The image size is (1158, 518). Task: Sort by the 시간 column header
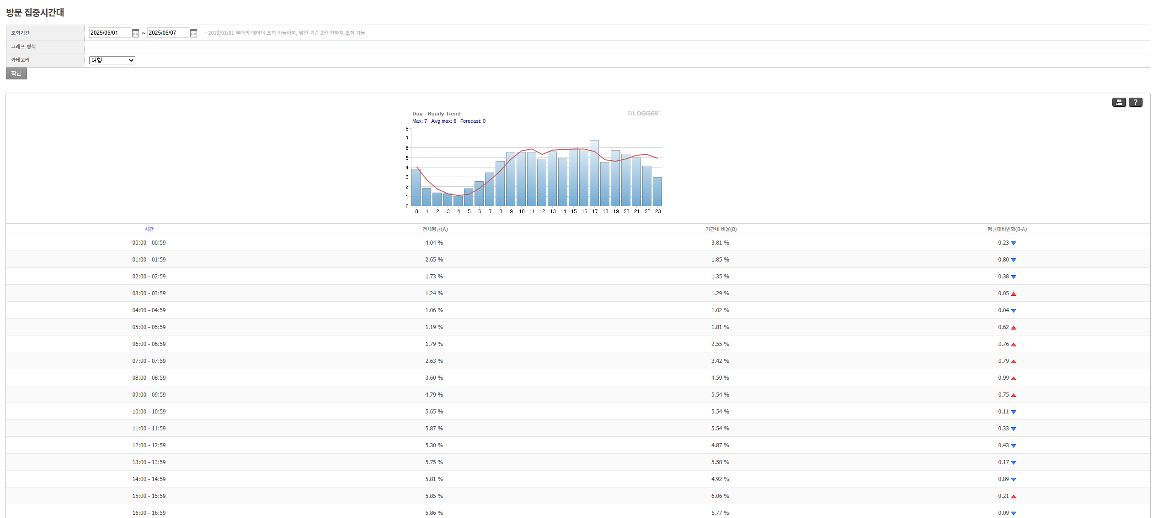[149, 229]
